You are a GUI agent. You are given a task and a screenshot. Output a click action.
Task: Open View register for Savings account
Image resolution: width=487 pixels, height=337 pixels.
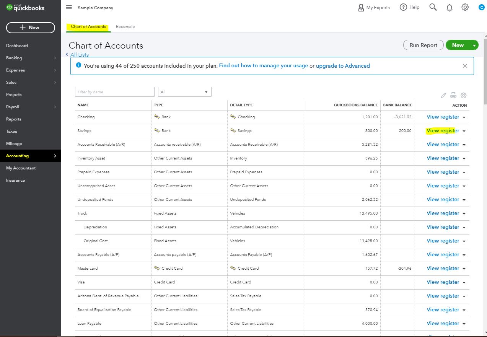pos(443,130)
